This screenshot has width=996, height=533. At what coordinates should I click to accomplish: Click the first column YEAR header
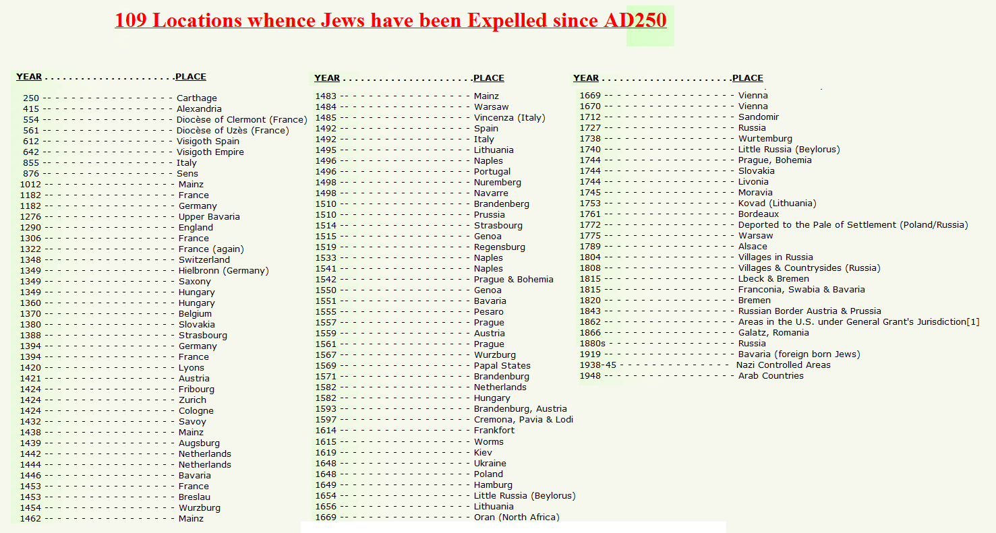(x=29, y=77)
